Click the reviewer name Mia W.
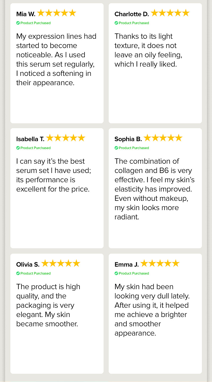 coord(26,14)
